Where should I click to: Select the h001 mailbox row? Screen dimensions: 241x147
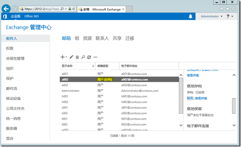(119, 96)
